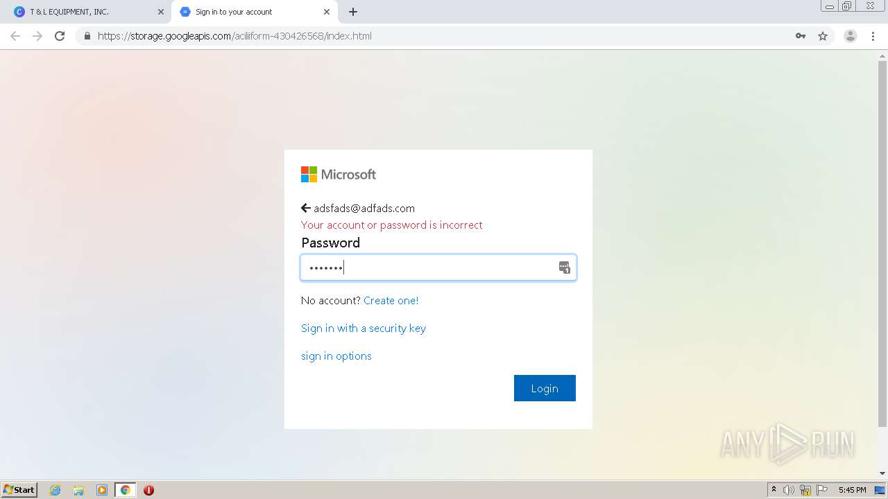Open Sign in with a security key link
This screenshot has height=499, width=888.
364,329
